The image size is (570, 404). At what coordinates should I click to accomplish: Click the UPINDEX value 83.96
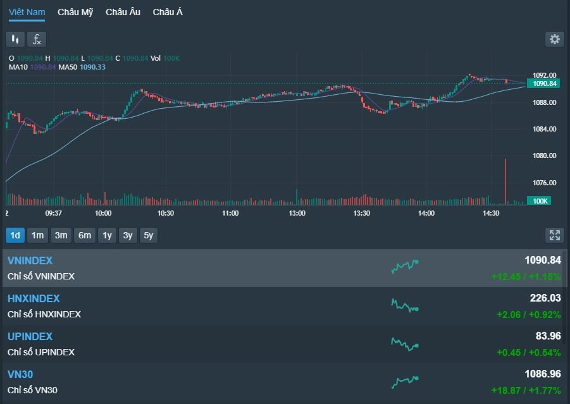548,336
